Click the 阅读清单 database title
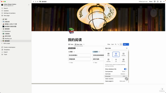 72,48
